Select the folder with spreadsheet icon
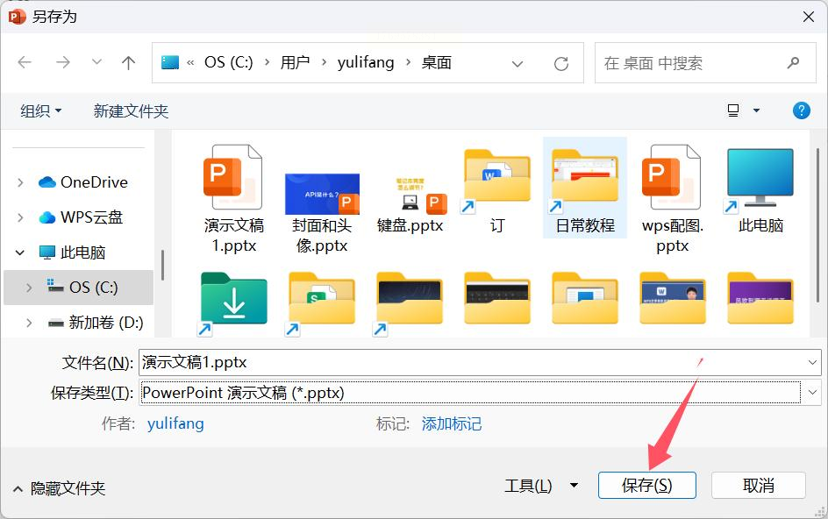The height and width of the screenshot is (519, 828). (x=322, y=303)
